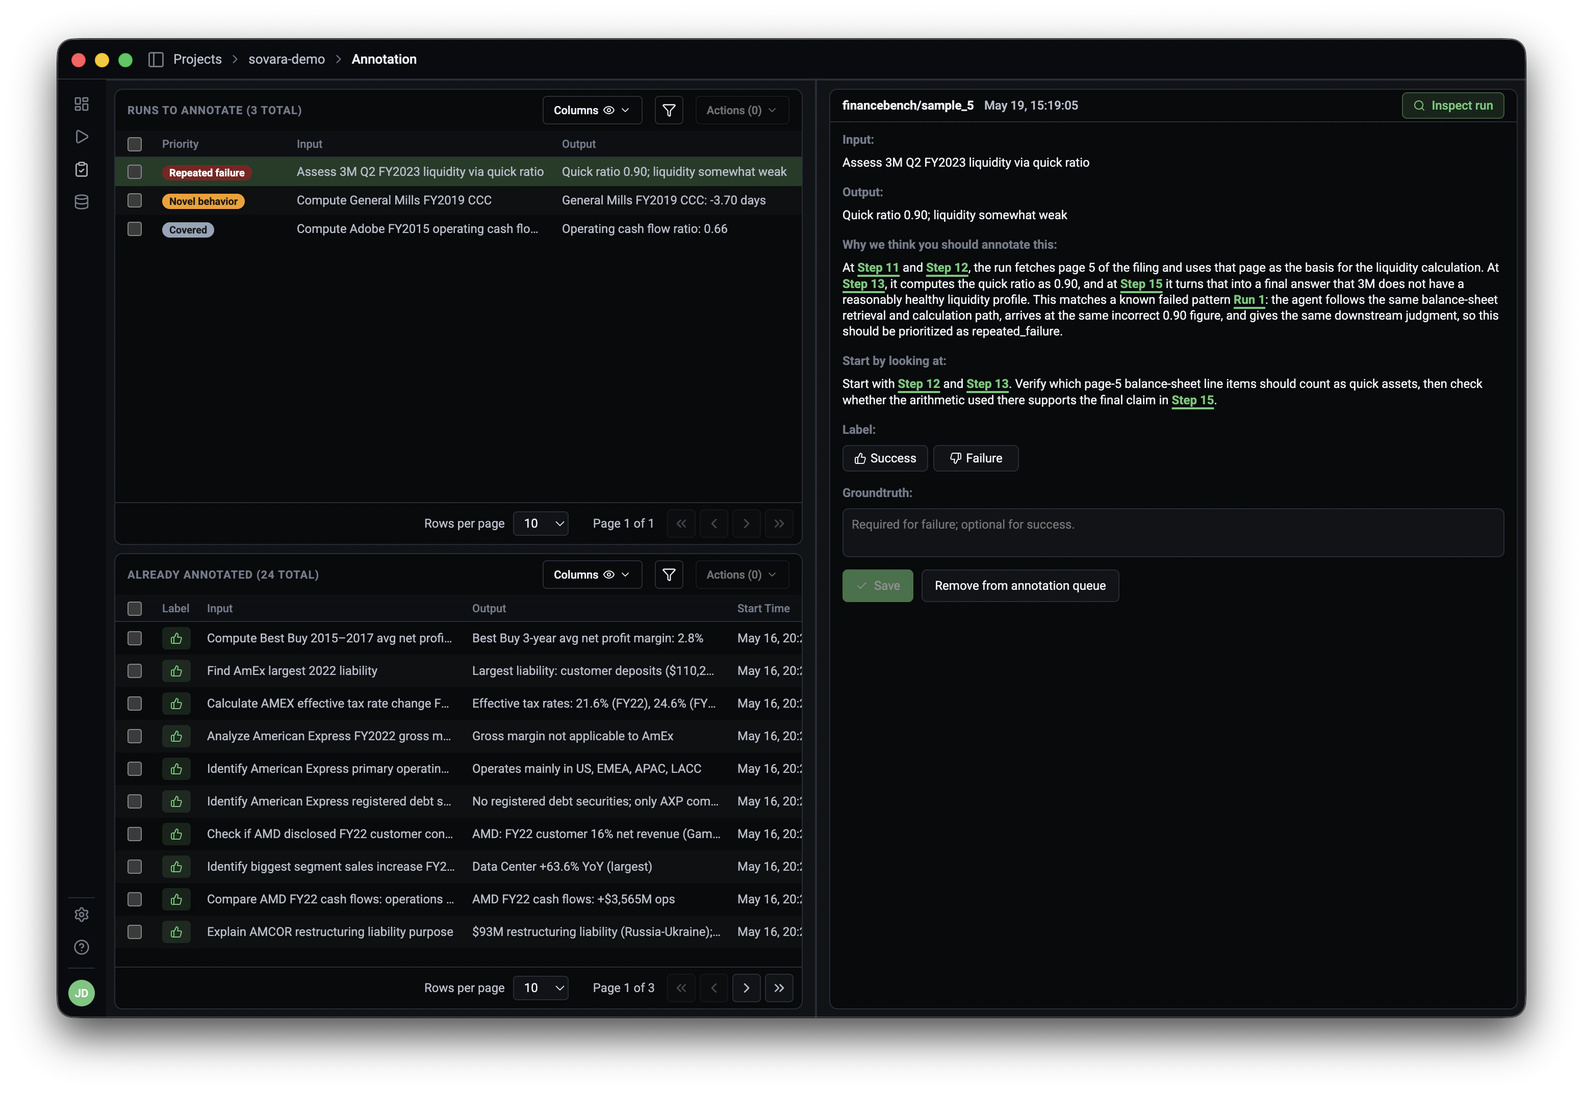Click thumbs-up label on Best Buy row
Viewport: 1583px width, 1093px height.
[x=176, y=638]
